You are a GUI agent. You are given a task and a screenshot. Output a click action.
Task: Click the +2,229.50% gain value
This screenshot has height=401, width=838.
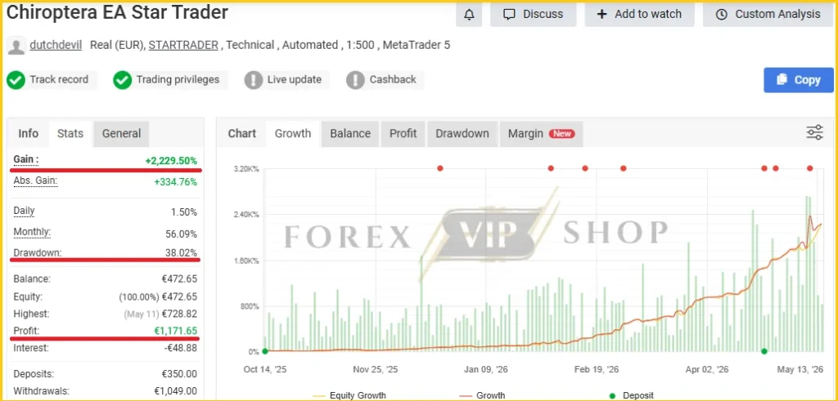pos(171,161)
